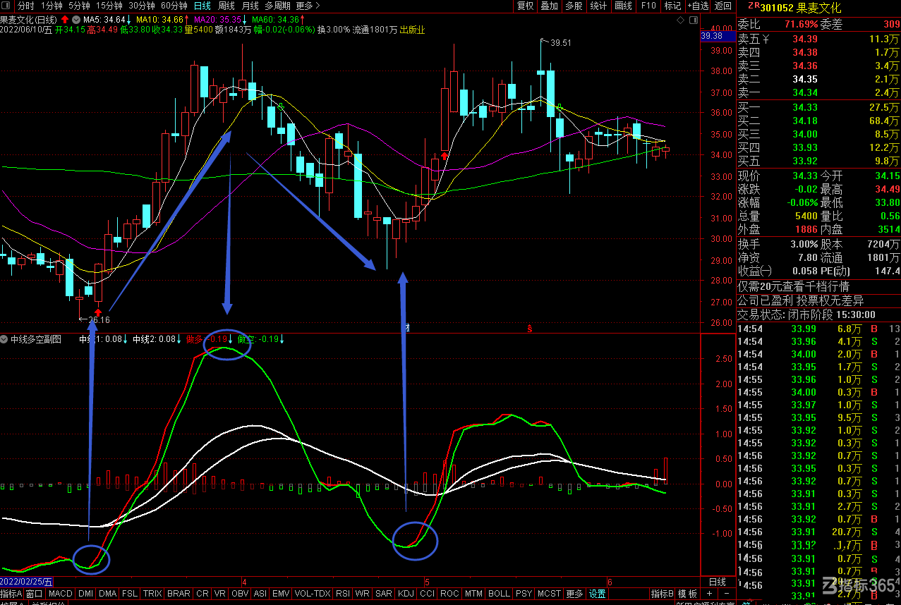Select the MACD indicator tab
The height and width of the screenshot is (605, 901).
point(61,594)
